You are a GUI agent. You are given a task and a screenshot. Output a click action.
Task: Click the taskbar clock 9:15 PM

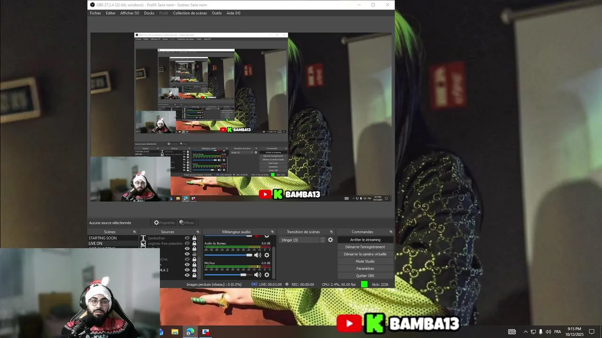[x=574, y=332]
